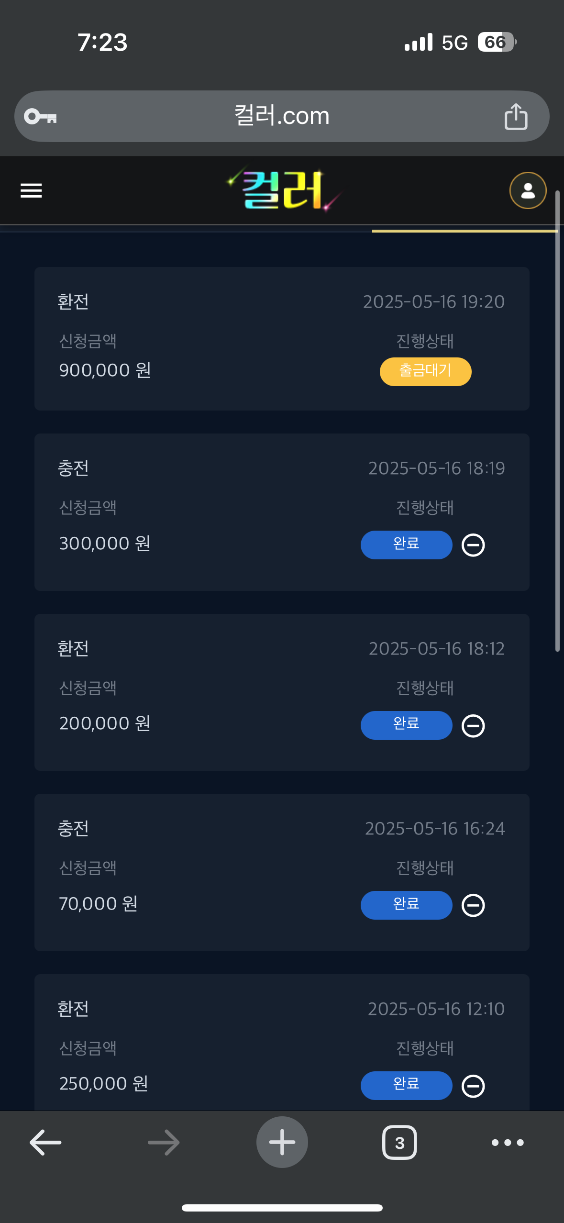Go back with the browser back arrow
Image resolution: width=564 pixels, height=1223 pixels.
(x=45, y=1142)
